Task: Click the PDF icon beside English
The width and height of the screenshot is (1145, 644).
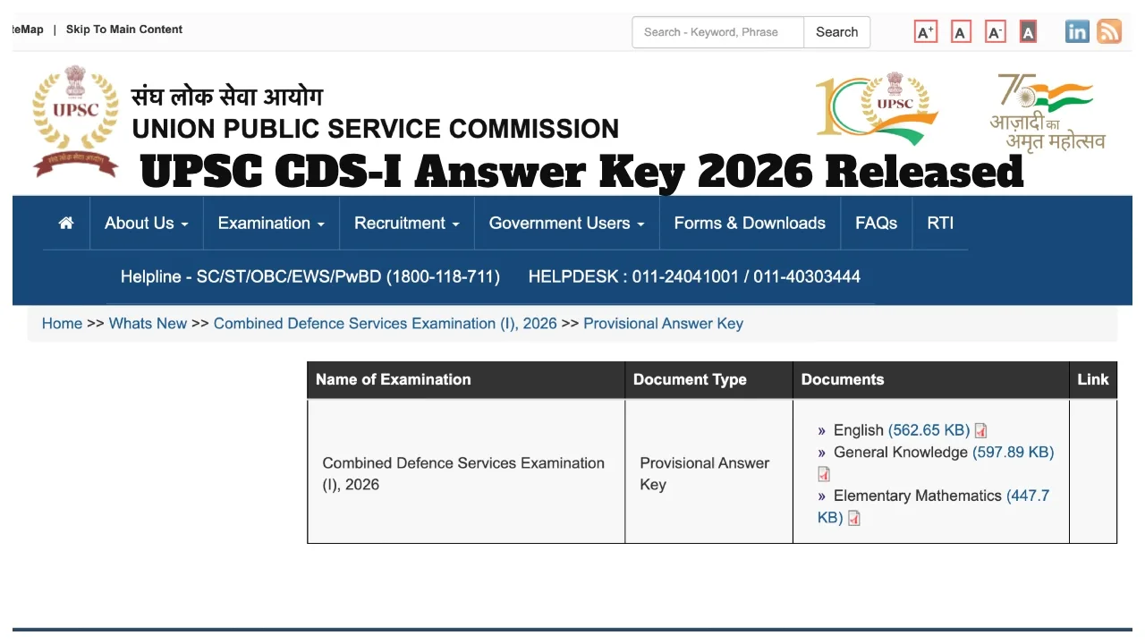Action: (980, 431)
